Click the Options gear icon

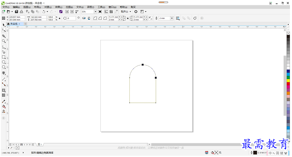[136, 12]
